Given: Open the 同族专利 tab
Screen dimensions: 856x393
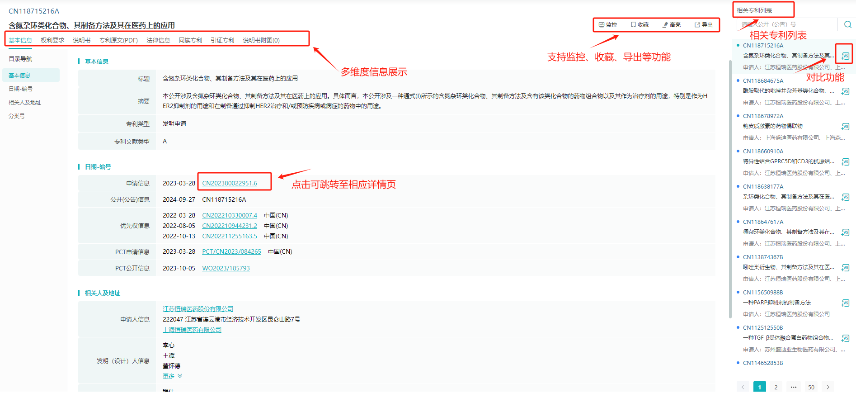Looking at the screenshot, I should [190, 40].
